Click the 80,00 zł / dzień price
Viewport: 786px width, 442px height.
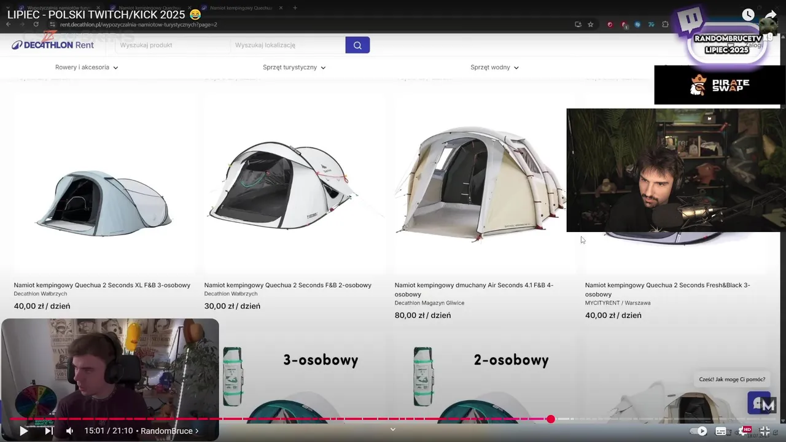tap(422, 316)
